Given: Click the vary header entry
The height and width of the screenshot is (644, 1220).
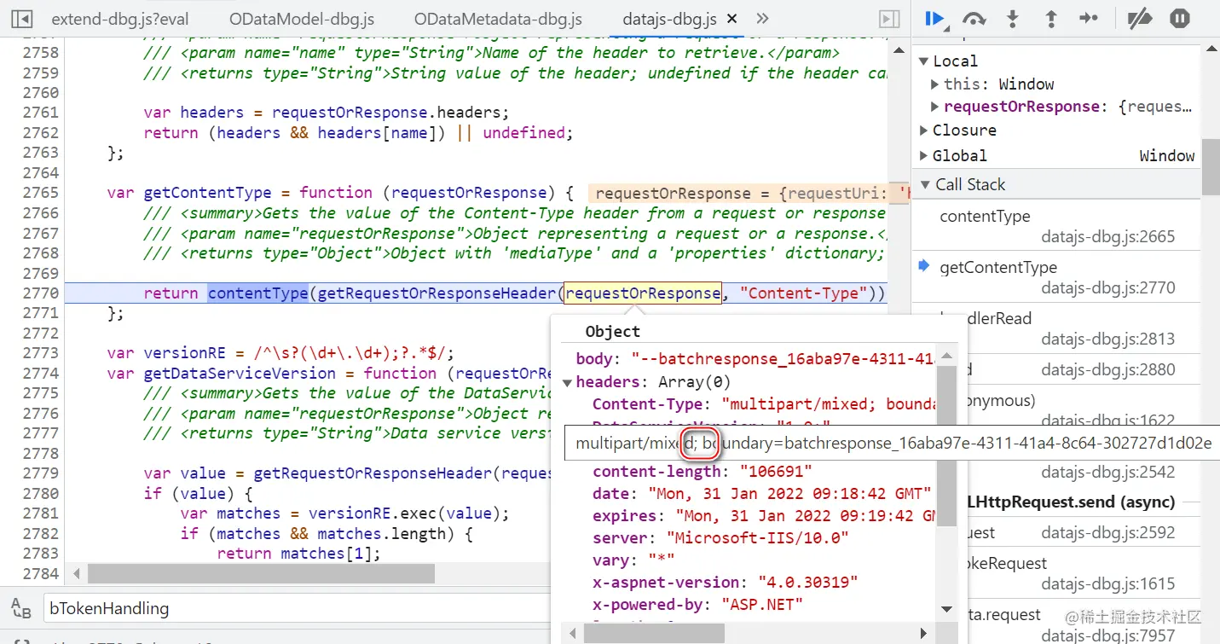Looking at the screenshot, I should (x=633, y=560).
